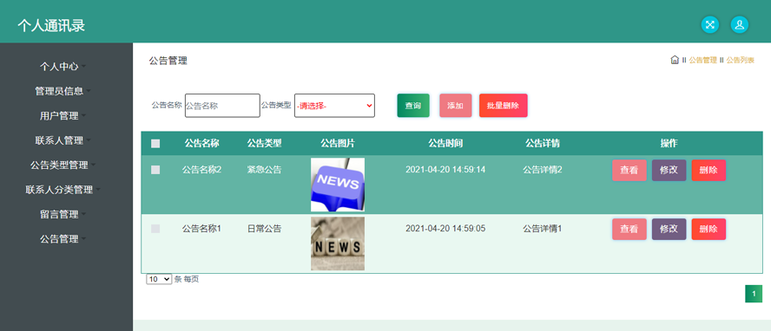The height and width of the screenshot is (331, 771).
Task: Go to page 1 in pagination
Action: coord(754,294)
